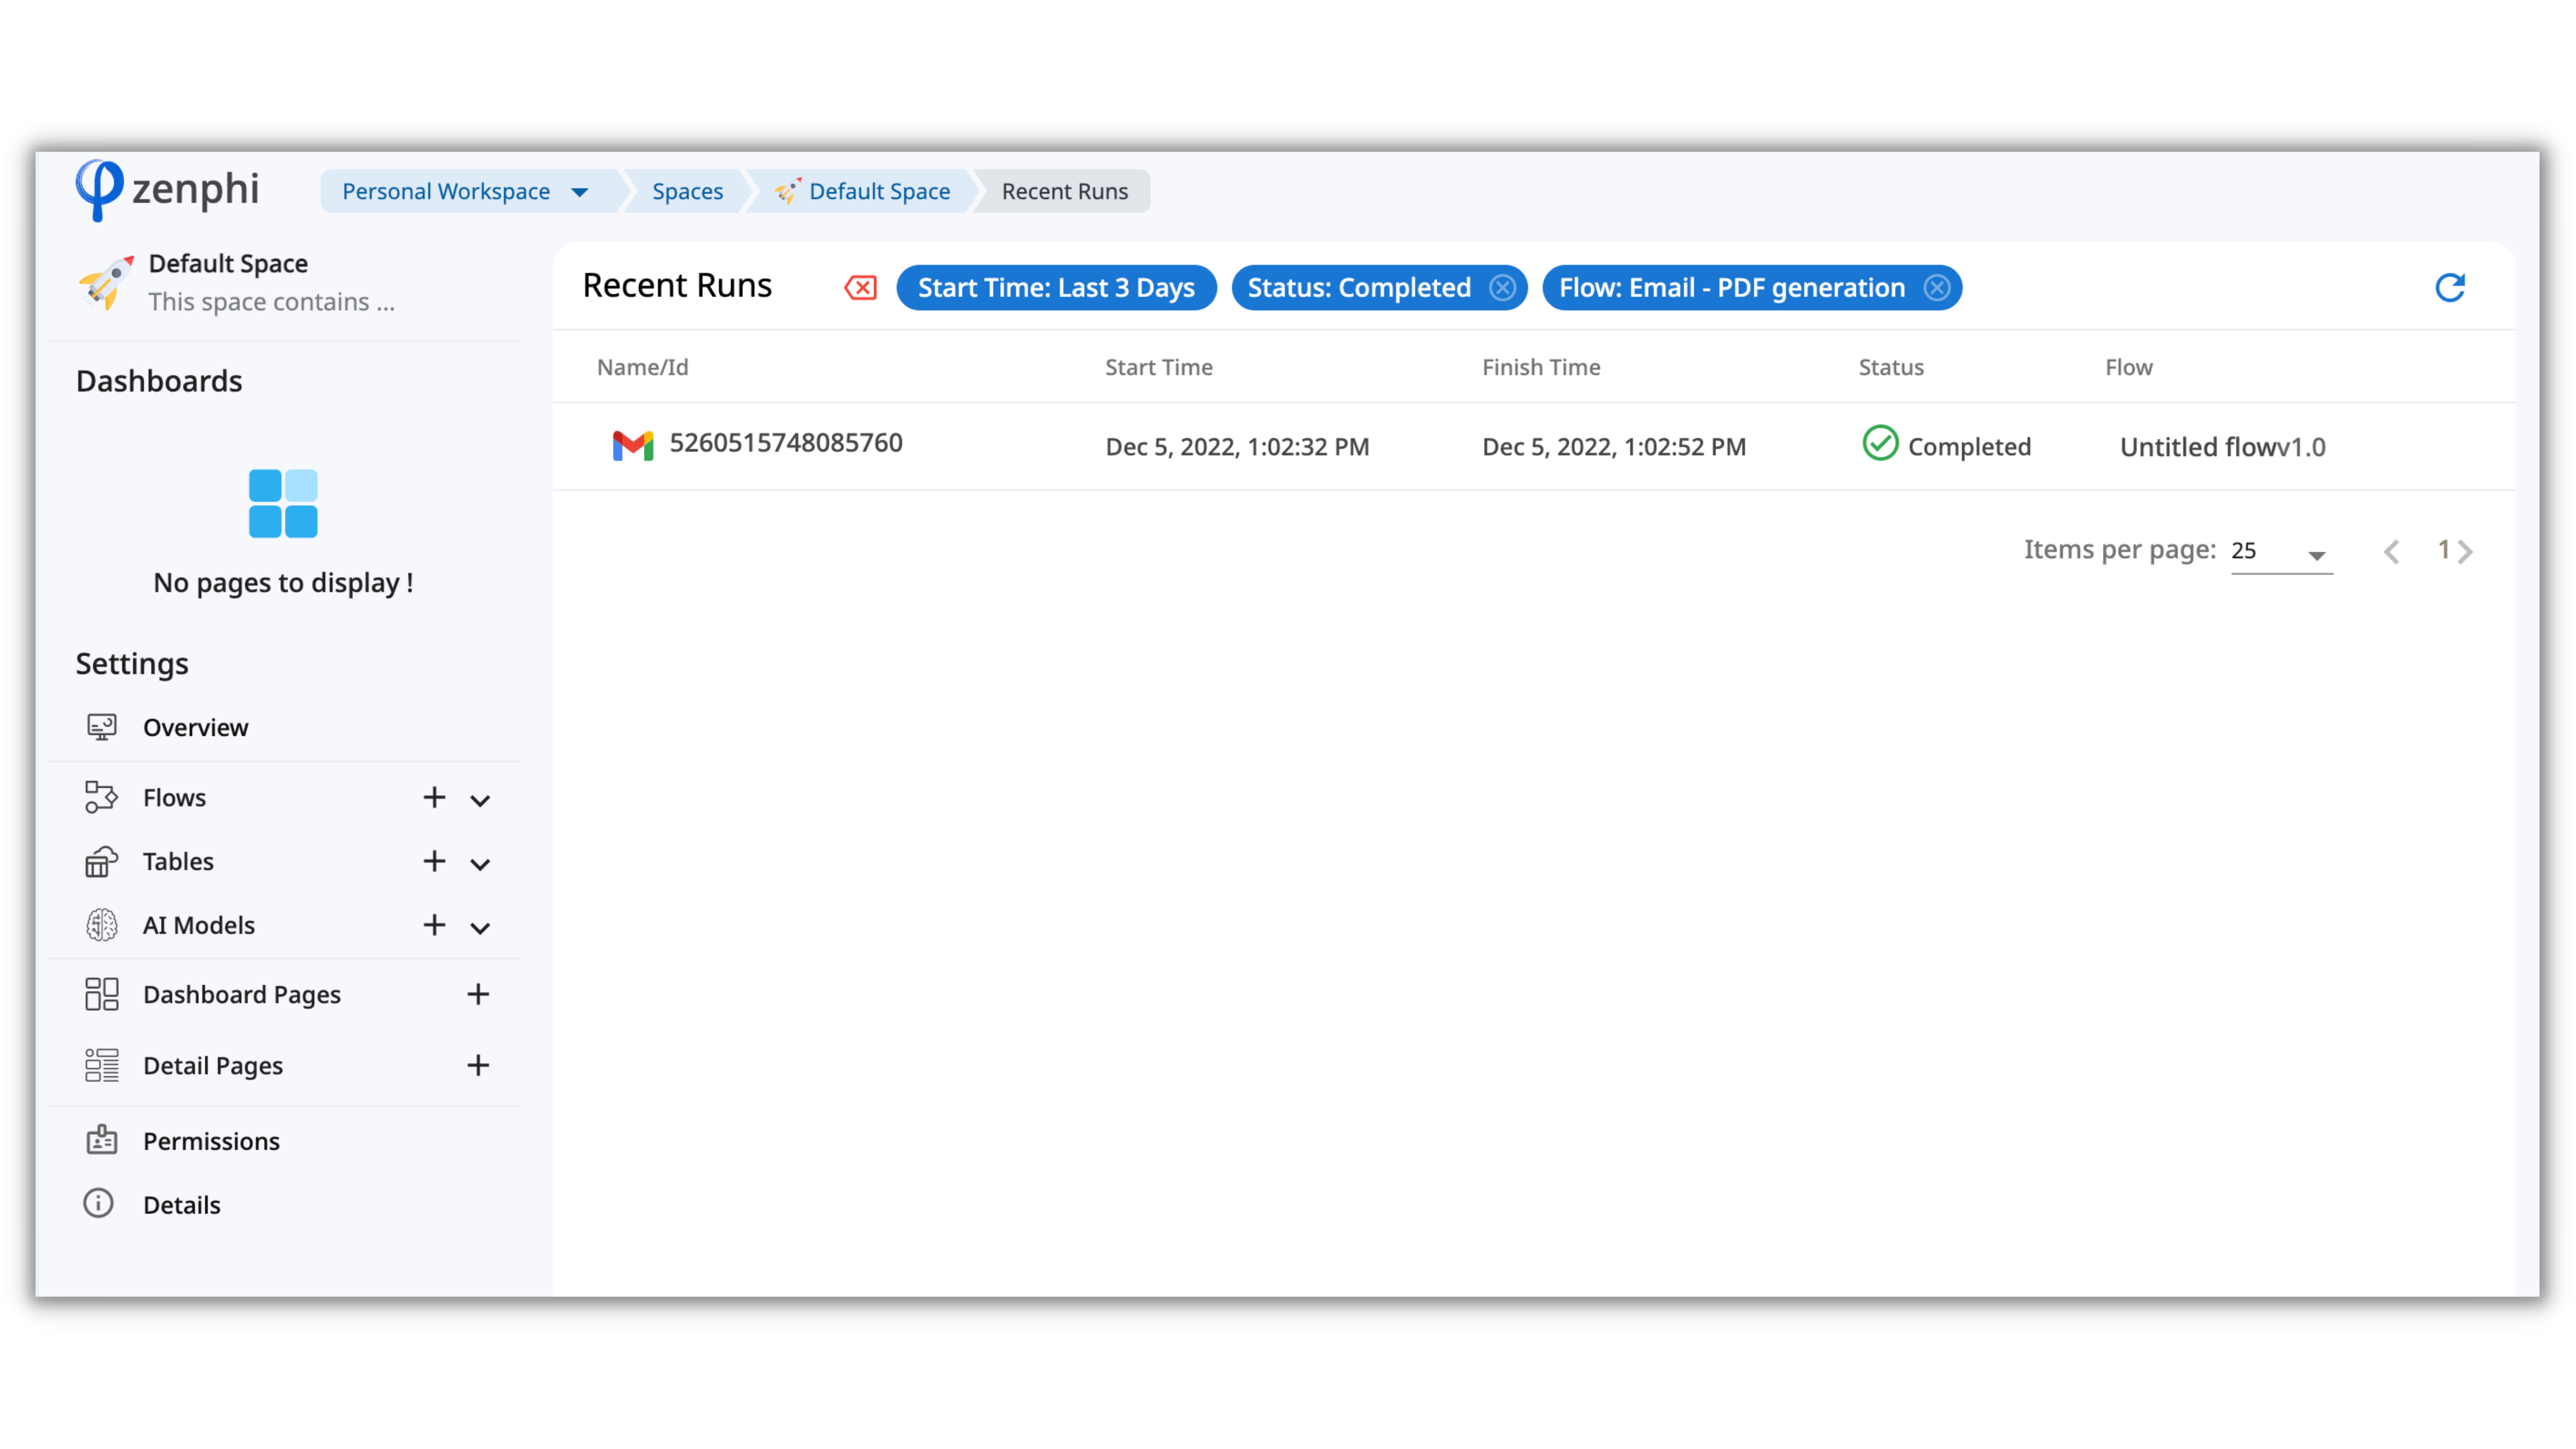Expand the Tables section chevron
The height and width of the screenshot is (1449, 2576).
(x=480, y=864)
